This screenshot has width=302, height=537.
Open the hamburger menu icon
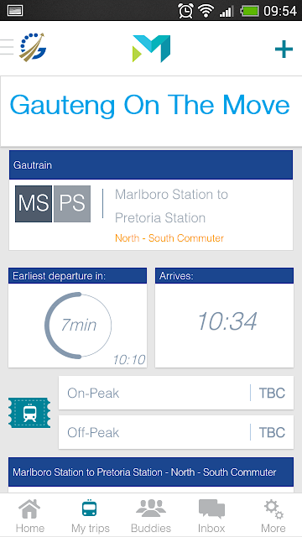point(7,47)
